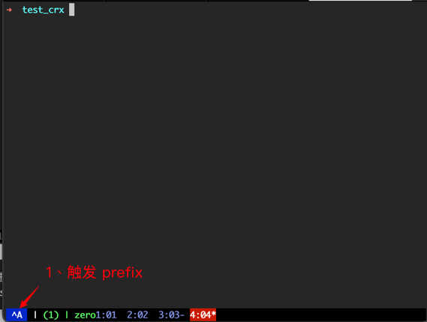Click the empty terminal output area
Viewport: 427px width, 322px height.
tap(214, 152)
